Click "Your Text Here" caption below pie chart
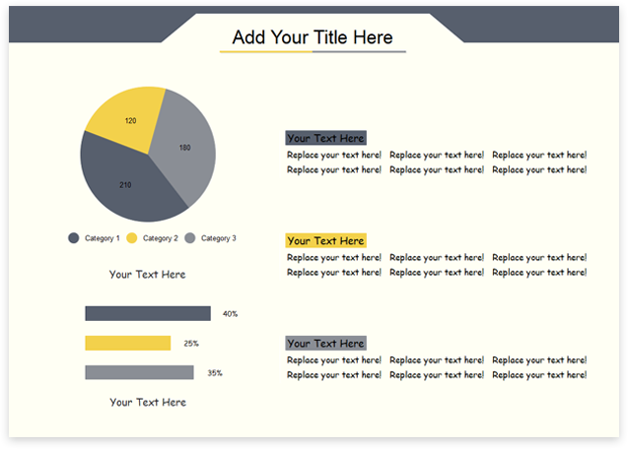This screenshot has height=449, width=628. point(147,275)
